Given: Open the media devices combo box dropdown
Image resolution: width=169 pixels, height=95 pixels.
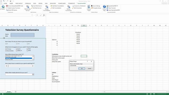Looking at the screenshot, I should click(x=33, y=74).
